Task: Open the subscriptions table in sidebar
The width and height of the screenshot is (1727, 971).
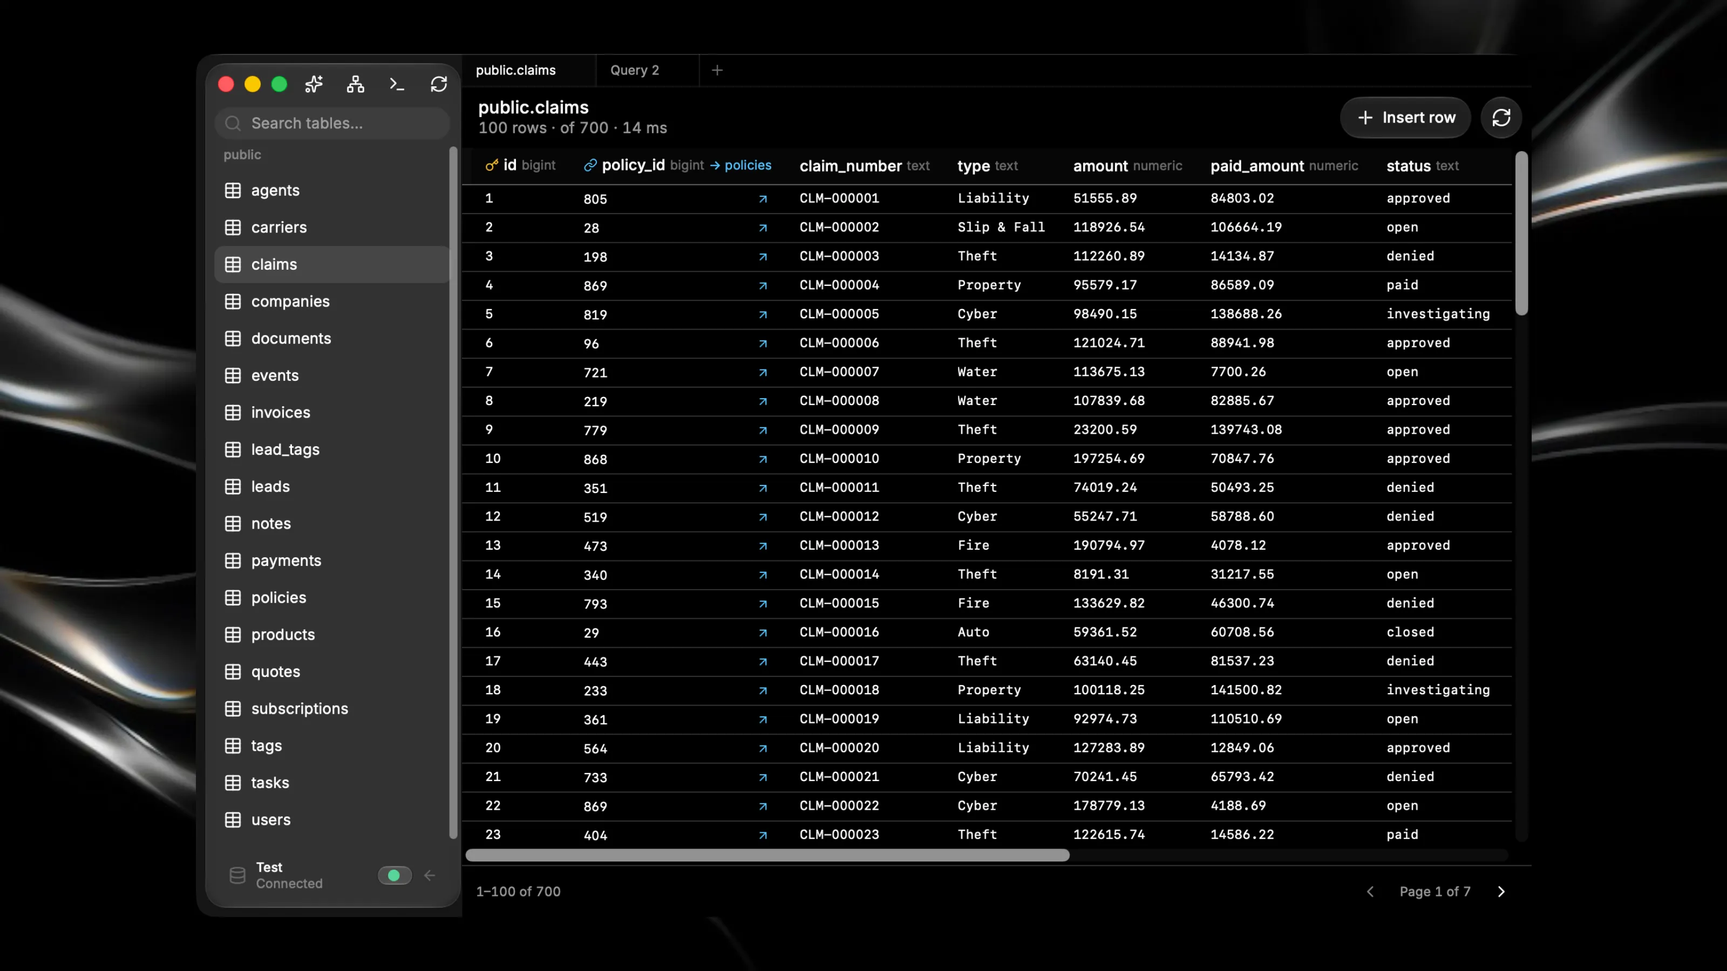Action: [x=332, y=709]
